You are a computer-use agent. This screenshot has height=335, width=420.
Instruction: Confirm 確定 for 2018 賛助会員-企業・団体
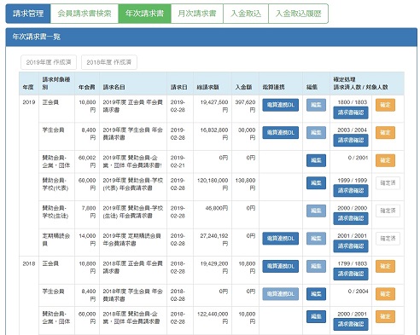tap(385, 316)
